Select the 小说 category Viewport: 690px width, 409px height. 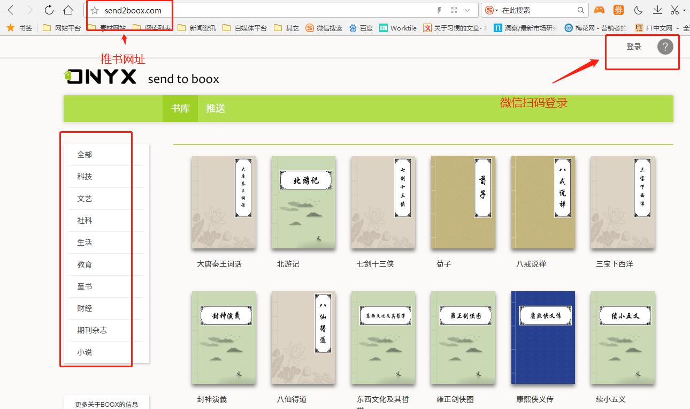click(106, 352)
